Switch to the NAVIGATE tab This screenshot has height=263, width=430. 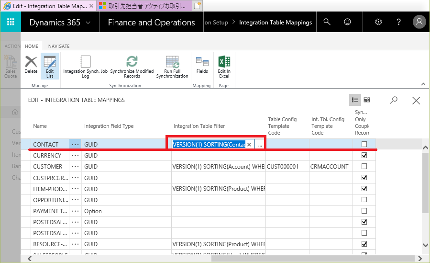pos(59,46)
